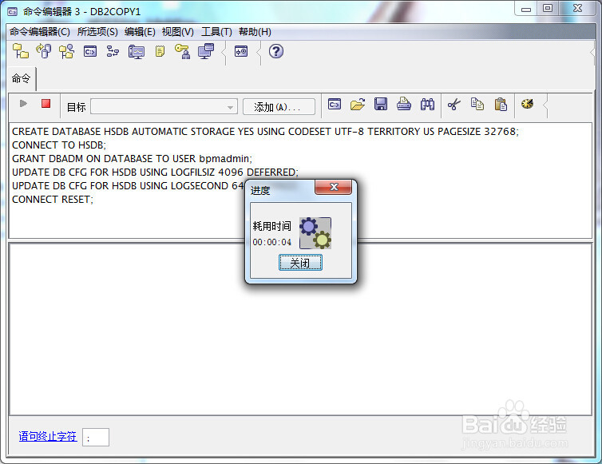Open the 工具(T) menu
The image size is (602, 464).
[216, 32]
